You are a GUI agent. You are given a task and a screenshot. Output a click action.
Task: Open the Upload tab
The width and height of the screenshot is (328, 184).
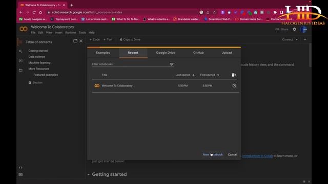tap(227, 53)
